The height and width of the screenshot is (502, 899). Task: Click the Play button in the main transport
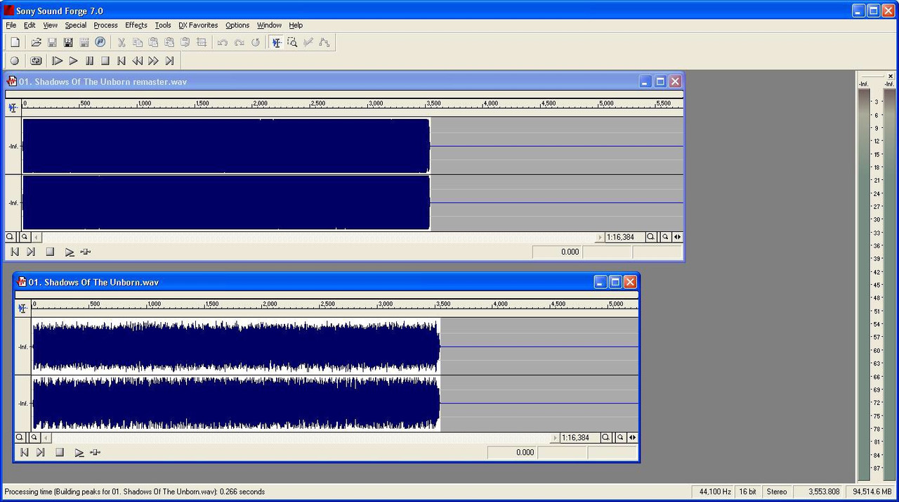73,61
